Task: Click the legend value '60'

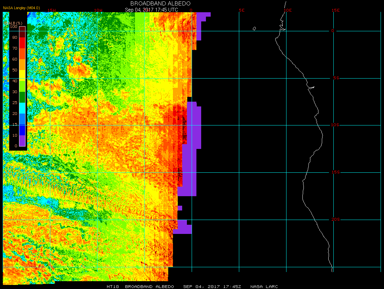Action: pos(15,59)
